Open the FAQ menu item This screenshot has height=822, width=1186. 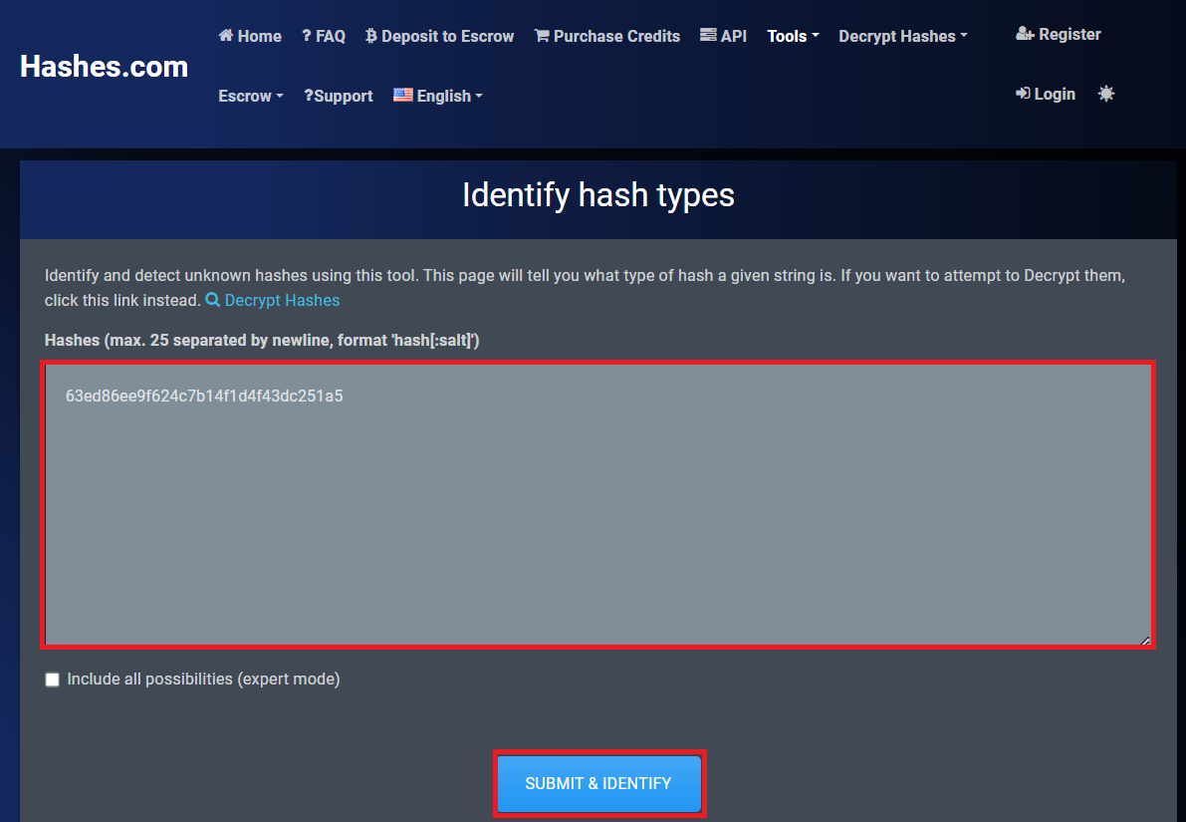point(324,36)
